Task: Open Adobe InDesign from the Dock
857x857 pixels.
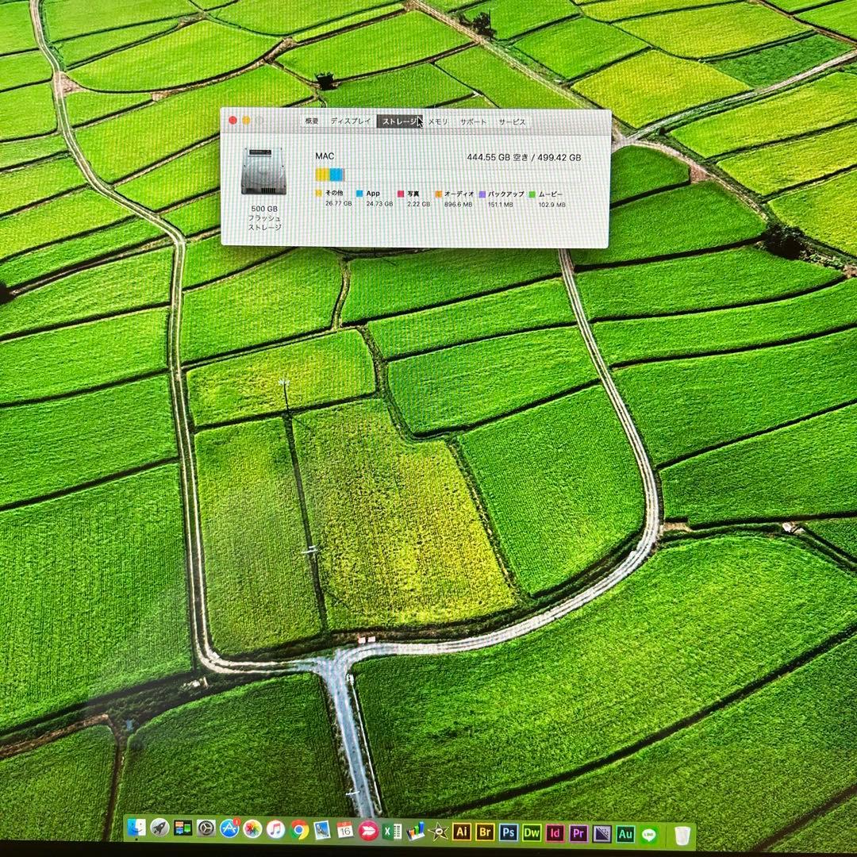Action: click(x=554, y=833)
